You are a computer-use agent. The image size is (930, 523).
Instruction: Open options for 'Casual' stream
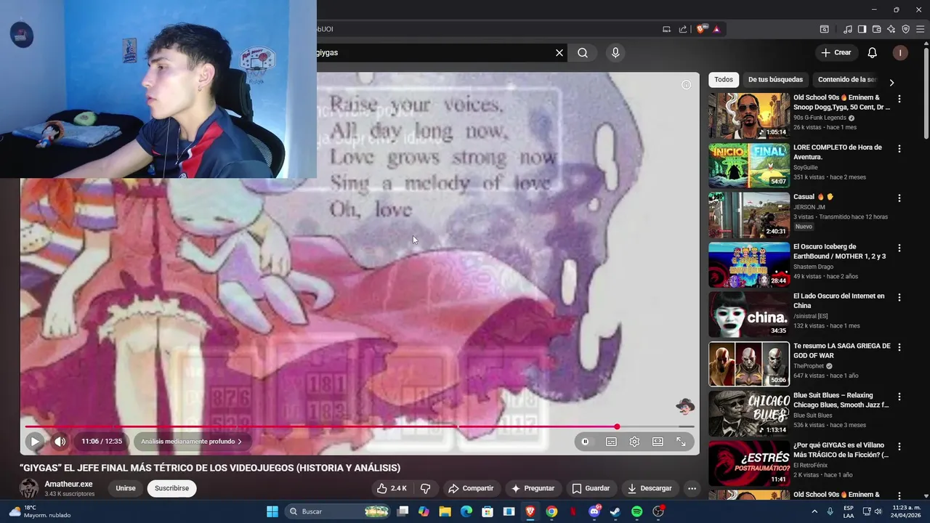899,198
